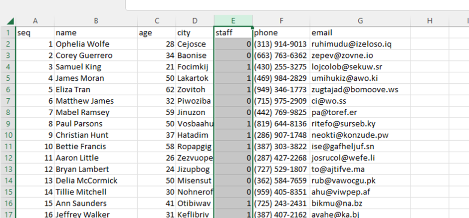This screenshot has width=469, height=218.
Task: Click the age cell for Bettie Francis
Action: click(x=157, y=147)
